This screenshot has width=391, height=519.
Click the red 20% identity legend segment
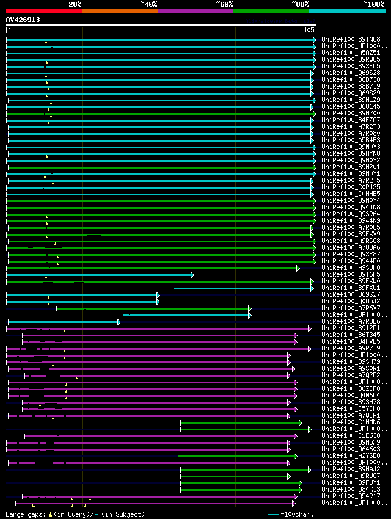coord(44,11)
